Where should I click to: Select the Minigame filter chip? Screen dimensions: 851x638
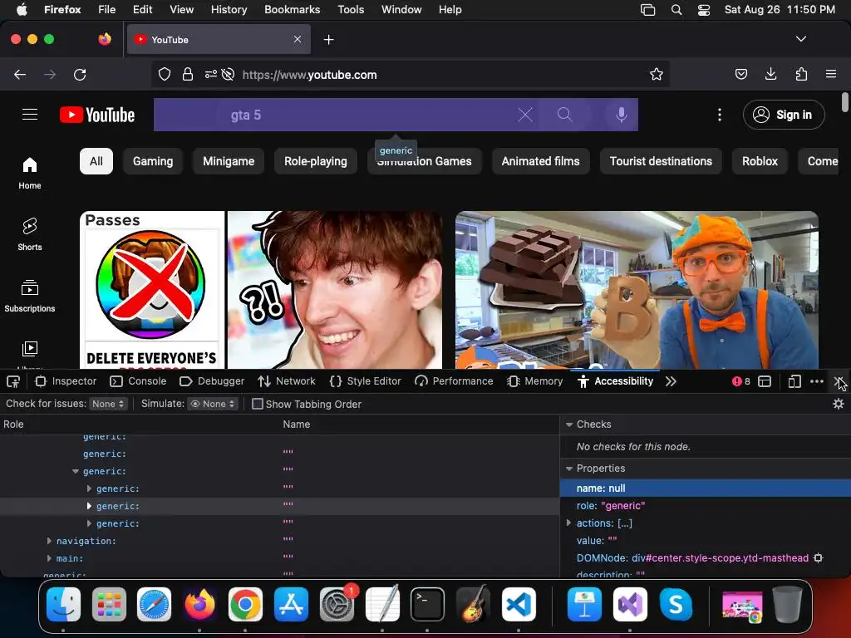(x=229, y=161)
